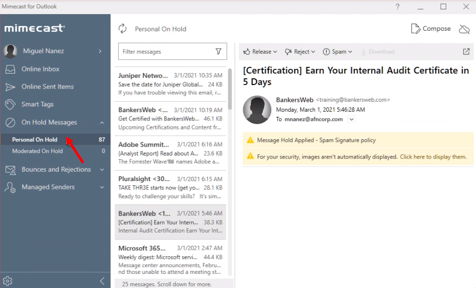Click in the Filter messages field
Viewport: 476px width, 288px height.
173,51
